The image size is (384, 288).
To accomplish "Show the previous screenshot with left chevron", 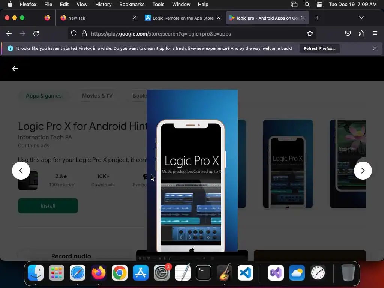I will tap(21, 171).
